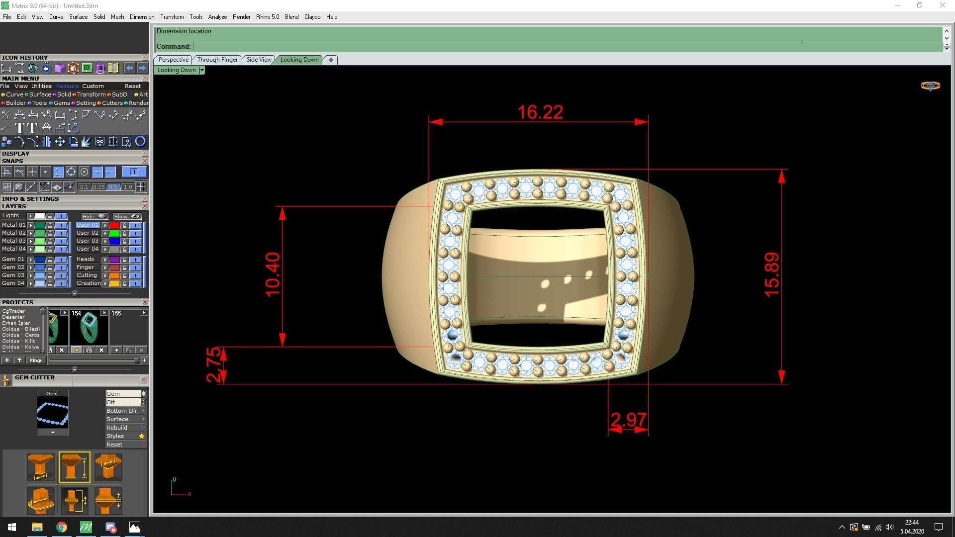Open File Explorer from the taskbar

point(37,527)
